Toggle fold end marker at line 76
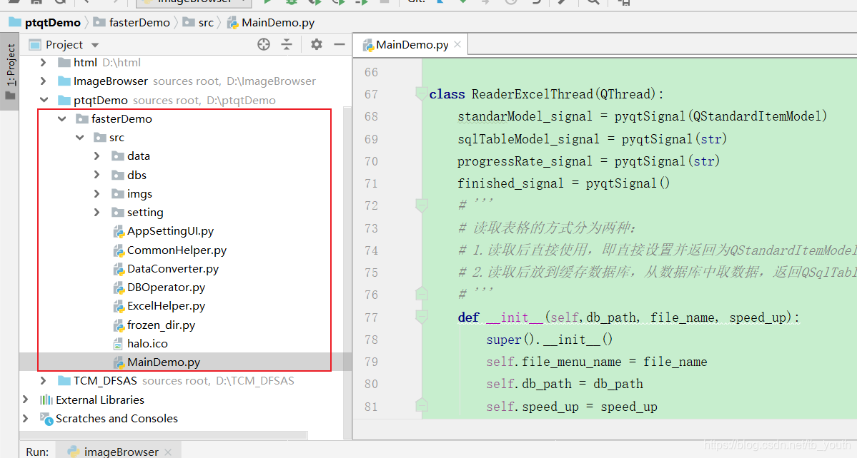 422,295
